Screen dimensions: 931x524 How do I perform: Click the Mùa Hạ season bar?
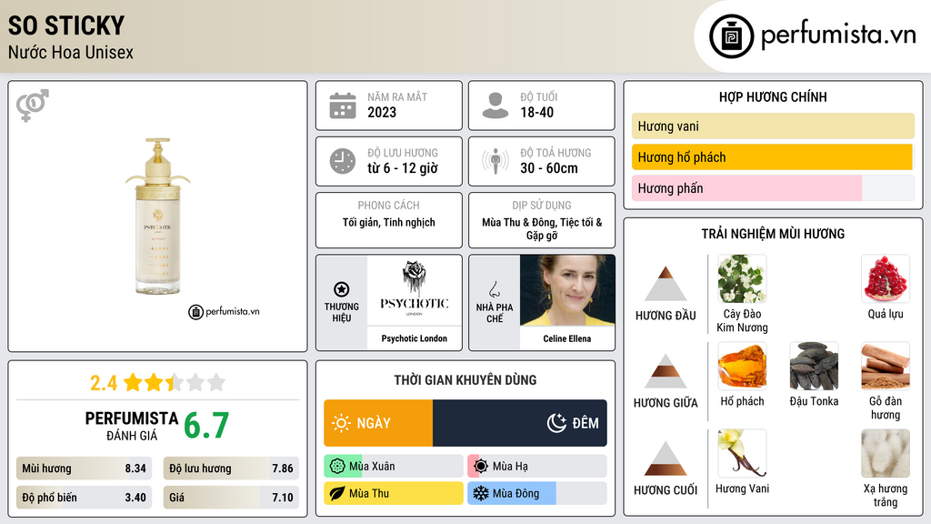537,467
